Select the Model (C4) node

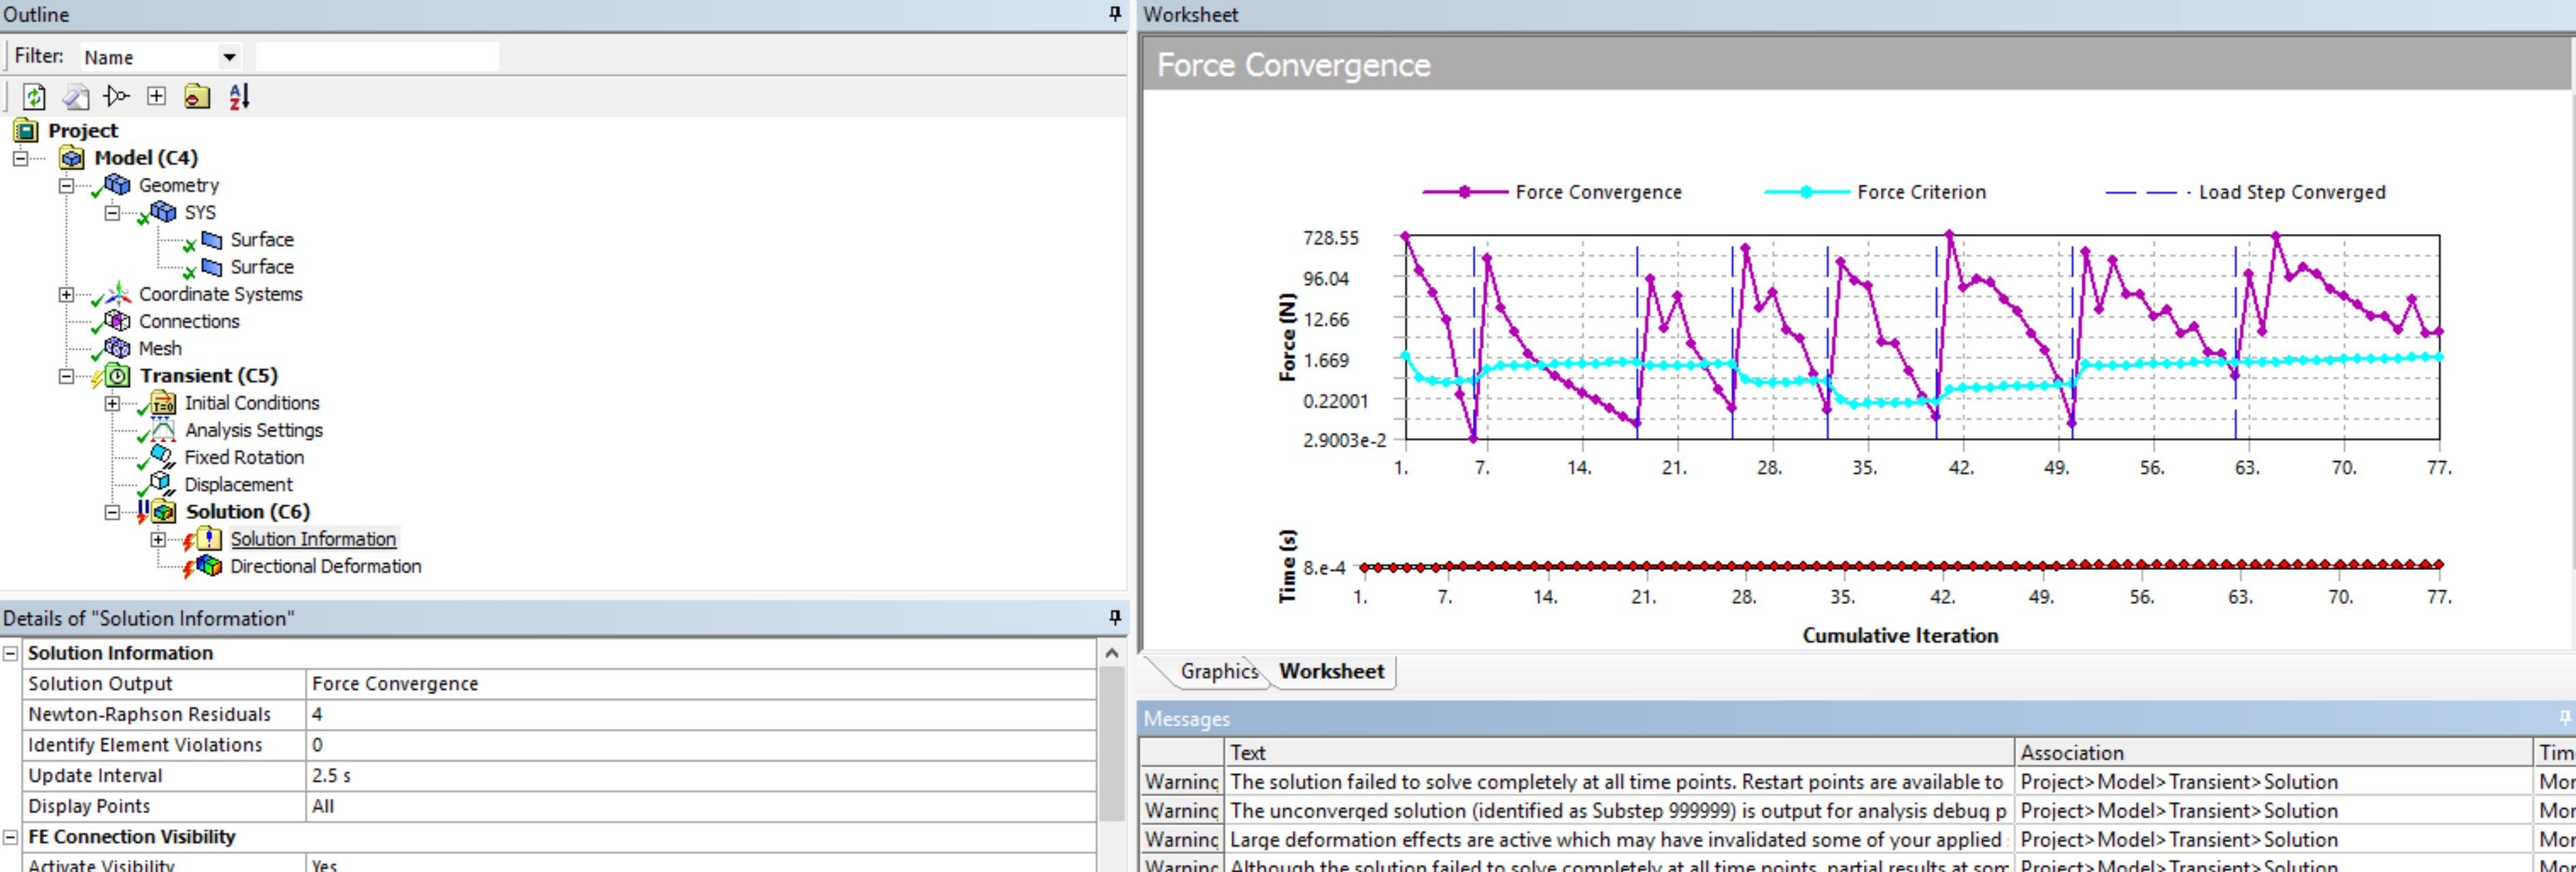click(145, 158)
